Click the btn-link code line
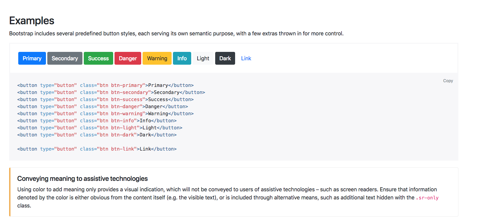Viewport: 479px width, 224px height. point(97,149)
